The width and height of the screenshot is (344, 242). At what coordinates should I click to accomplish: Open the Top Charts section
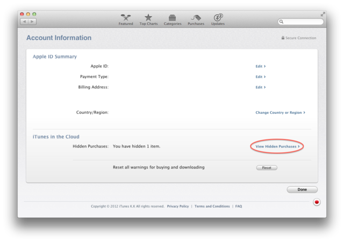(148, 20)
